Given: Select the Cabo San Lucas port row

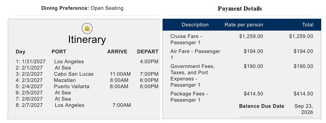Looking at the screenshot, I should 74,74.
